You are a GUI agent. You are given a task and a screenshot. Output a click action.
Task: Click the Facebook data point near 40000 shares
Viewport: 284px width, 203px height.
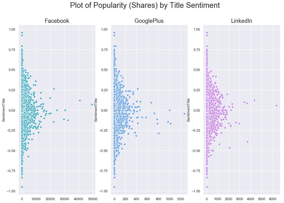click(x=80, y=100)
